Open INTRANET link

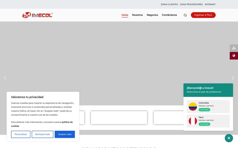coord(210,4)
